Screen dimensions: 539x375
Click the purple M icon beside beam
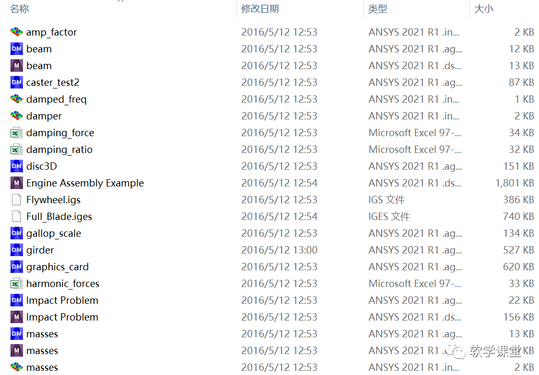click(x=17, y=65)
